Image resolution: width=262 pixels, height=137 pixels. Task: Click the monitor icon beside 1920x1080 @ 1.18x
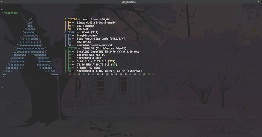[x=70, y=71]
